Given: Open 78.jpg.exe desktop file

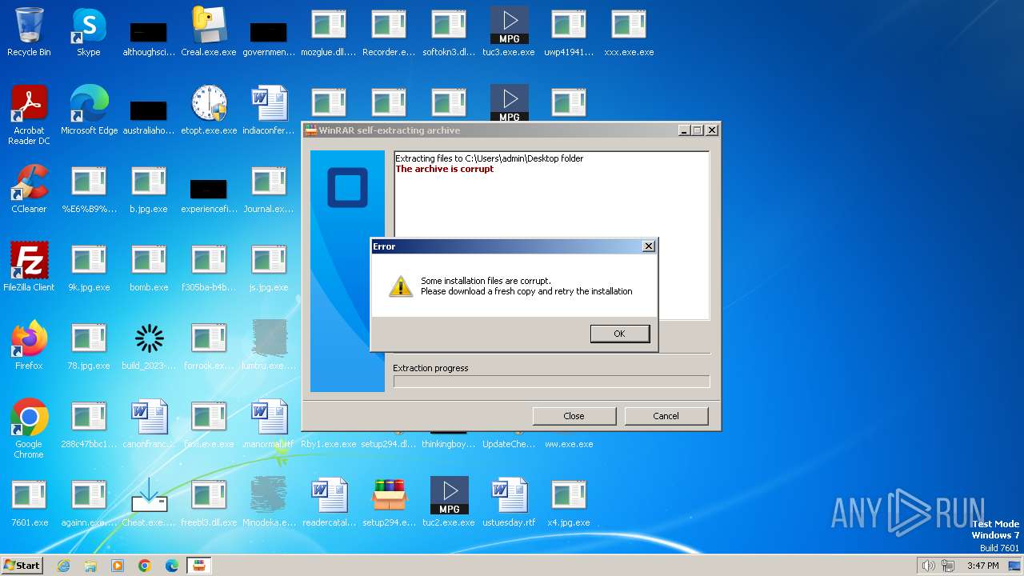Looking at the screenshot, I should [x=89, y=346].
